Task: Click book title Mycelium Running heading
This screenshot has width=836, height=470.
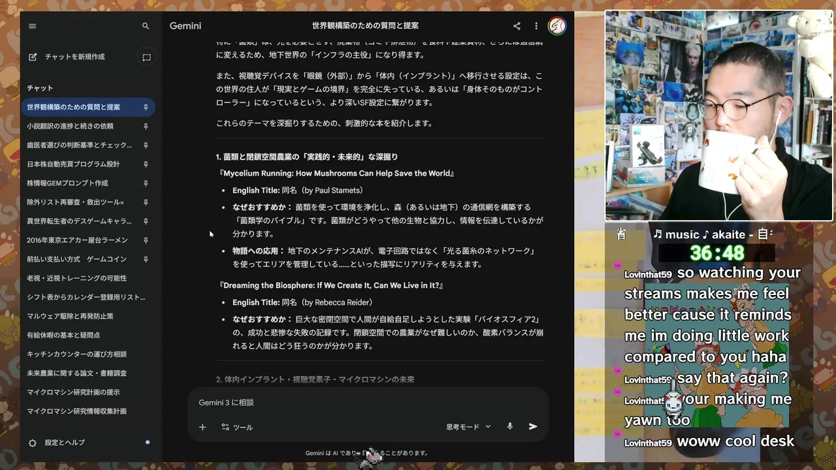Action: (337, 174)
